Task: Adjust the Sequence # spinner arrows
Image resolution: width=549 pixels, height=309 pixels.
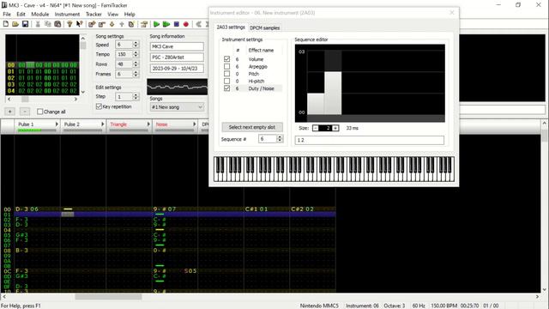Action: pos(280,139)
